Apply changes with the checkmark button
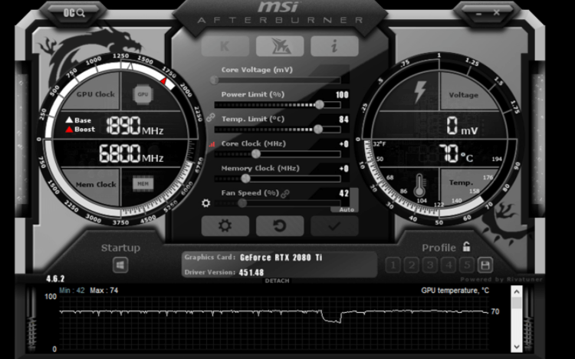575x359 pixels. (x=334, y=226)
